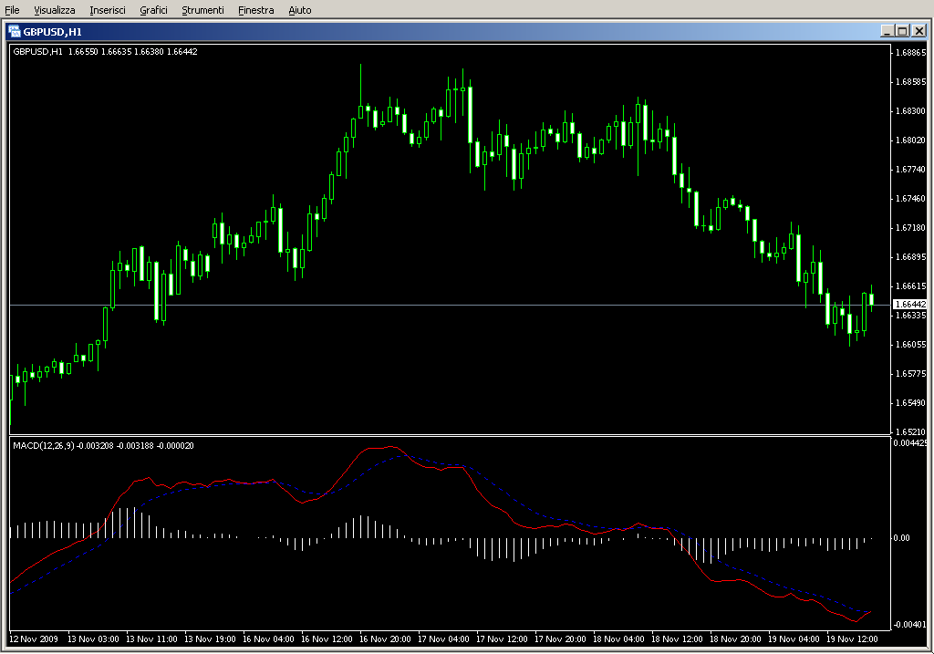Click the MACD 0.00 scale level
This screenshot has width=934, height=654.
pyautogui.click(x=901, y=538)
